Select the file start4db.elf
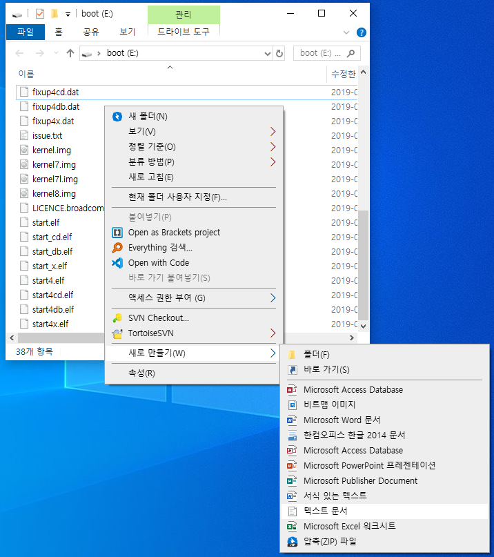 pyautogui.click(x=53, y=310)
